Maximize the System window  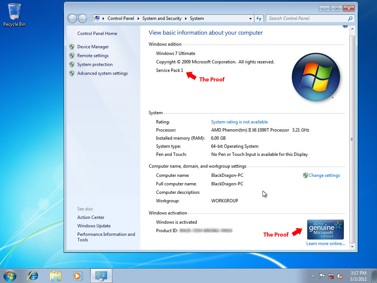tap(337, 8)
